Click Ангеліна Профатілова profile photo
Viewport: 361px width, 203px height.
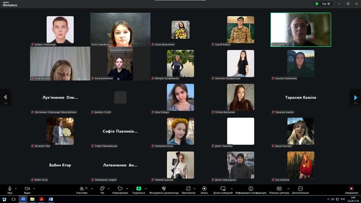(x=241, y=64)
